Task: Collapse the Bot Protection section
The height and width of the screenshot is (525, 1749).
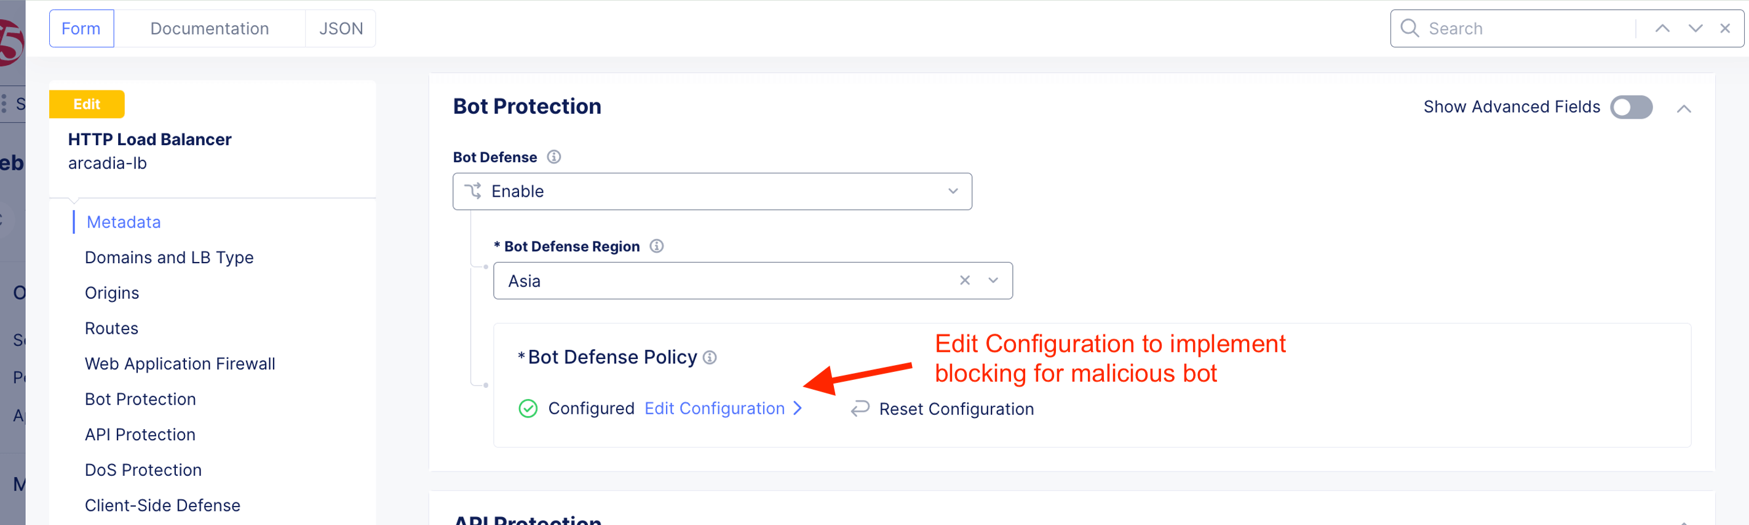Action: click(x=1684, y=109)
